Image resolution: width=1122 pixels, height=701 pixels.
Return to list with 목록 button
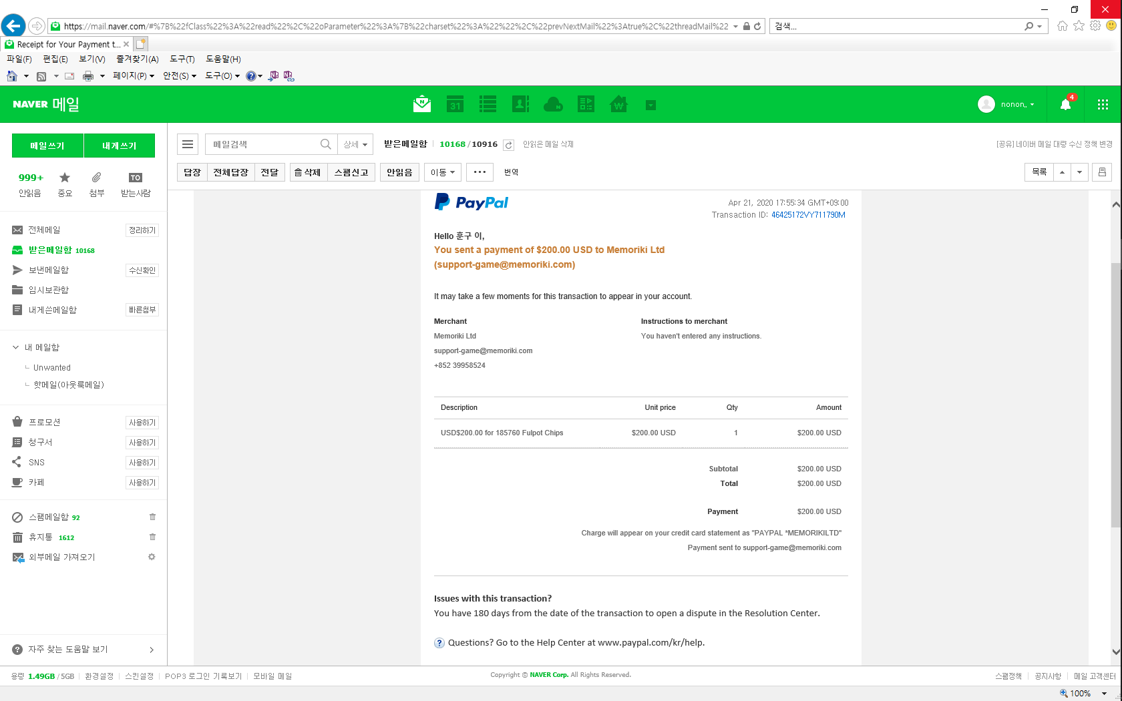(1039, 172)
